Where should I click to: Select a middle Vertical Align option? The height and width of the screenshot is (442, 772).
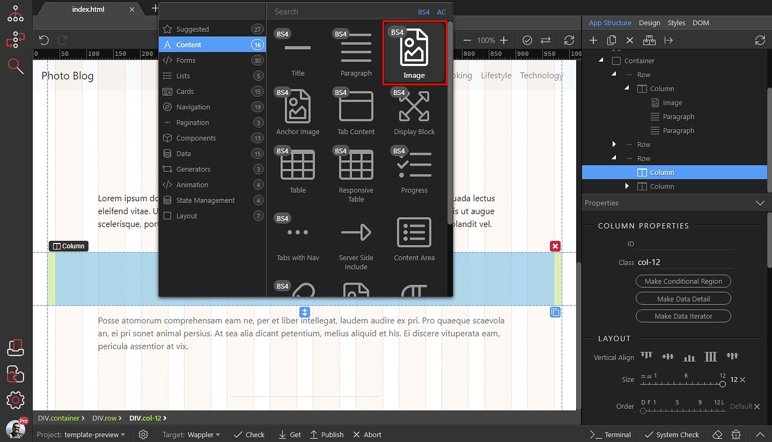pyautogui.click(x=689, y=356)
